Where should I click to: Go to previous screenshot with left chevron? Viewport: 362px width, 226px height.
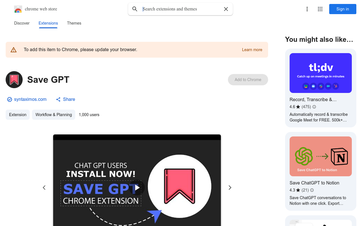coord(44,188)
